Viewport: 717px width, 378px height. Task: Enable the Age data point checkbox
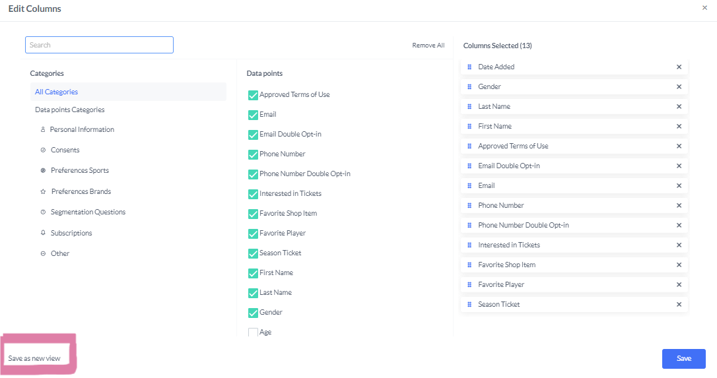point(253,332)
